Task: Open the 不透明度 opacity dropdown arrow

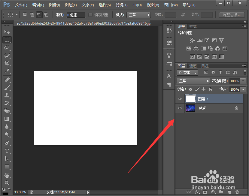Action: pyautogui.click(x=243, y=81)
